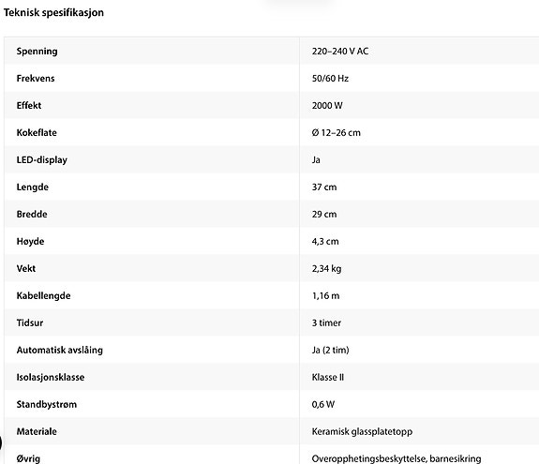Click the 3 timer Tidsur value
This screenshot has height=464, width=539.
326,322
